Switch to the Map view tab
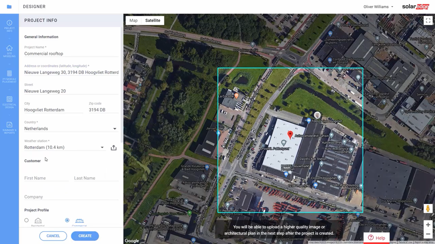 [133, 20]
